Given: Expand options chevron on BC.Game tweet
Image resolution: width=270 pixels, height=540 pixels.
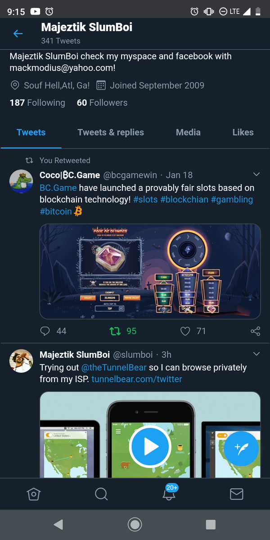Looking at the screenshot, I should (256, 175).
